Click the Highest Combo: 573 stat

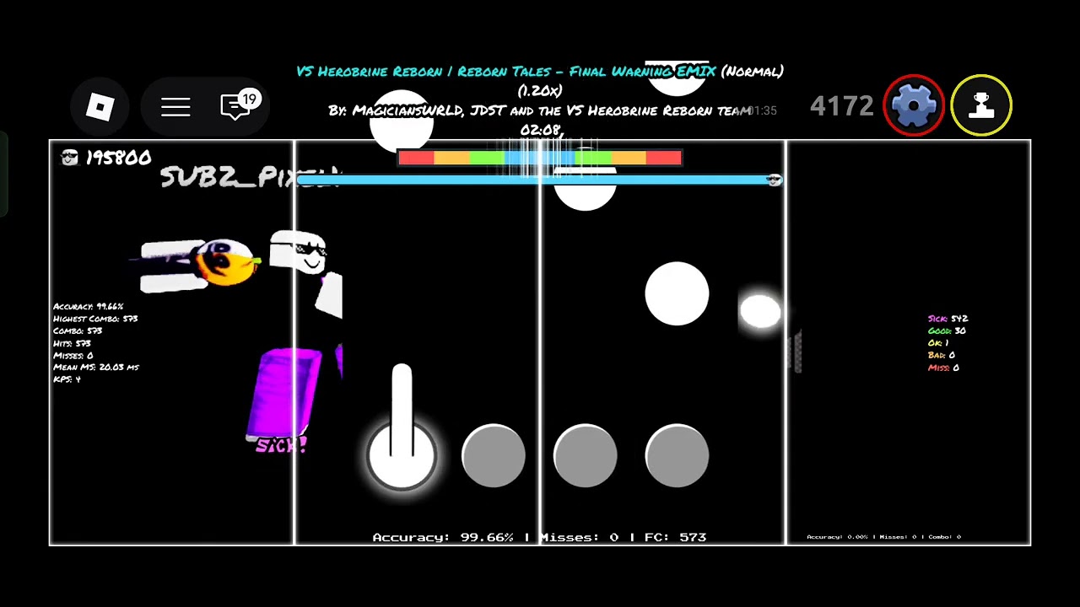pyautogui.click(x=95, y=319)
